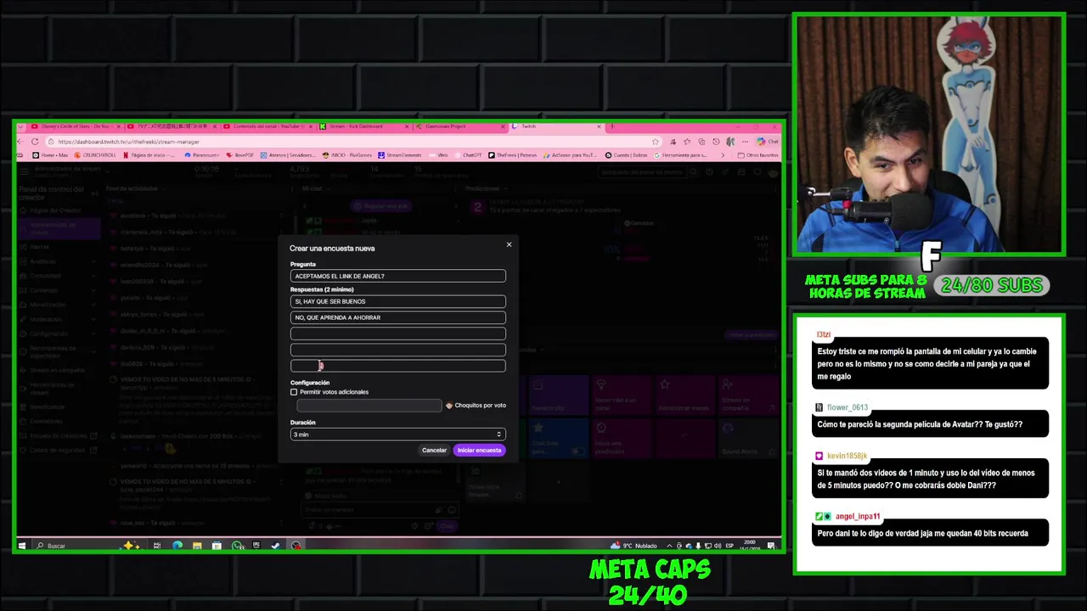Cancel the poll with Cancelar button
This screenshot has width=1087, height=611.
(434, 451)
